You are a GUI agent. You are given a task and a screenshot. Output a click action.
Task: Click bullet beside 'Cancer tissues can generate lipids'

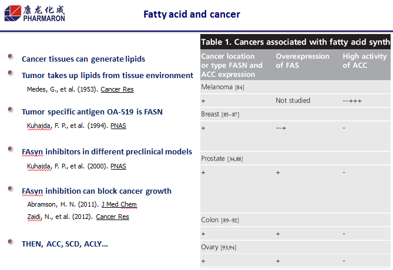pyautogui.click(x=10, y=56)
